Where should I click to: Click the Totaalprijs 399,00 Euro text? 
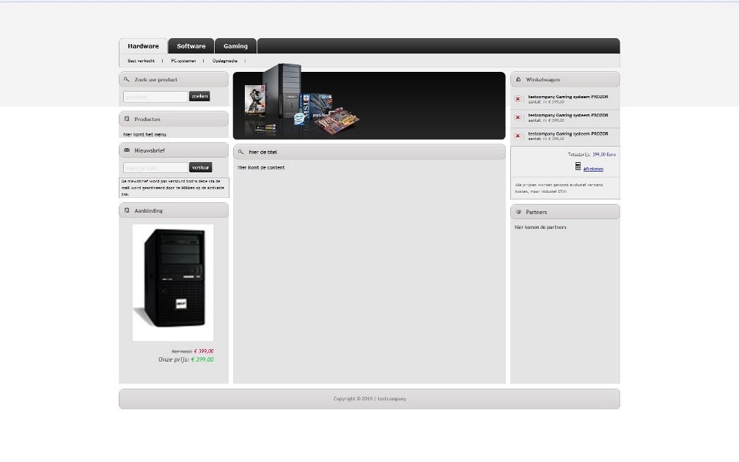coord(592,154)
